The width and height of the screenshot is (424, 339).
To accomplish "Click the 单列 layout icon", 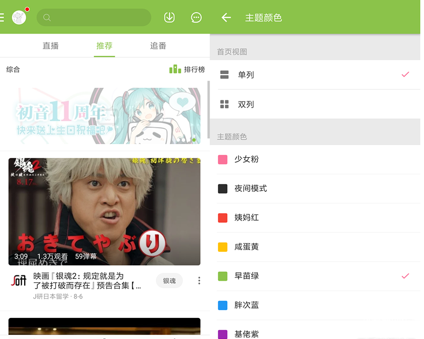I will (224, 75).
